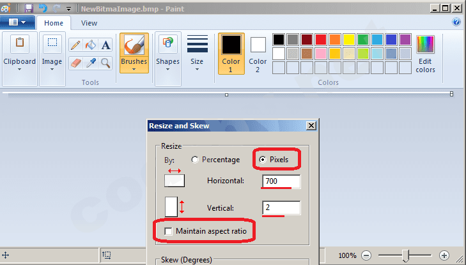Select the Pencil tool

pyautogui.click(x=76, y=45)
